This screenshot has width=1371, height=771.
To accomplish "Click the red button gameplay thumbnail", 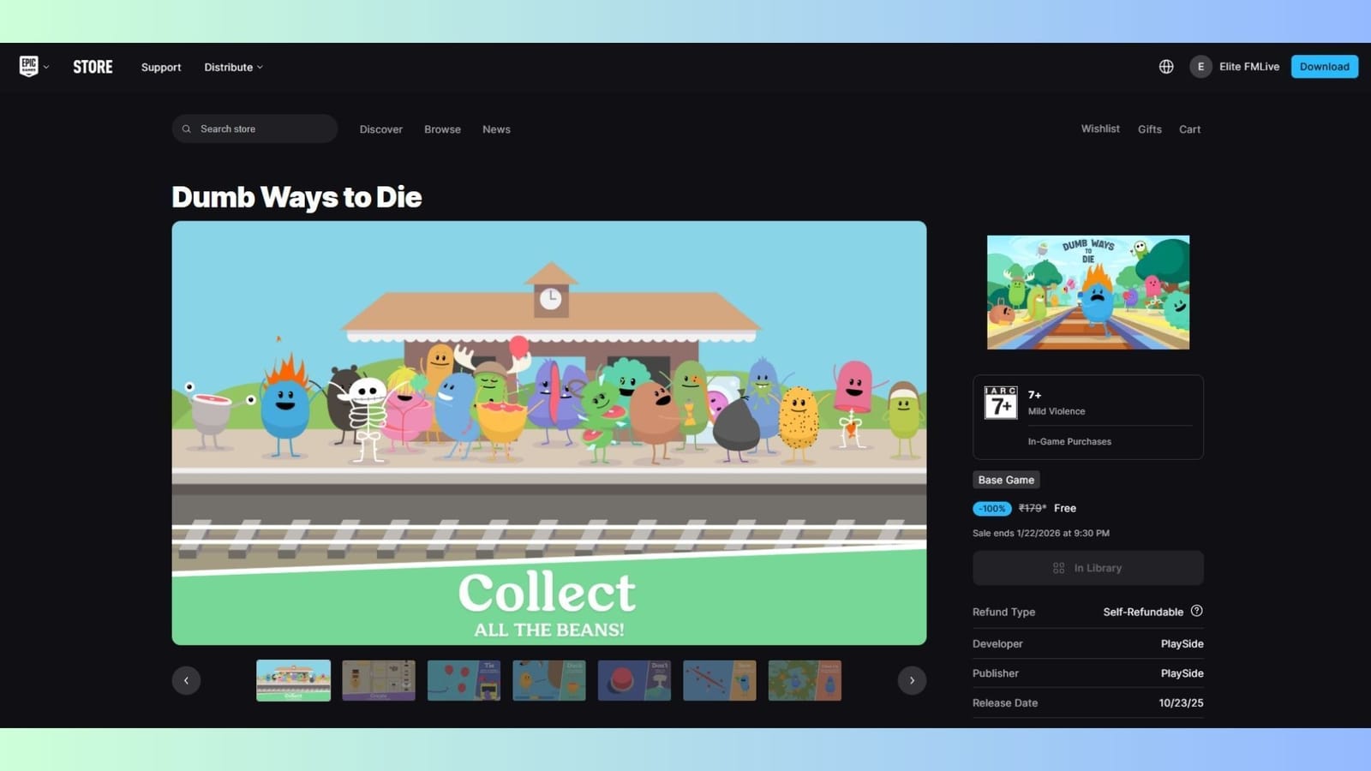I will pos(633,679).
